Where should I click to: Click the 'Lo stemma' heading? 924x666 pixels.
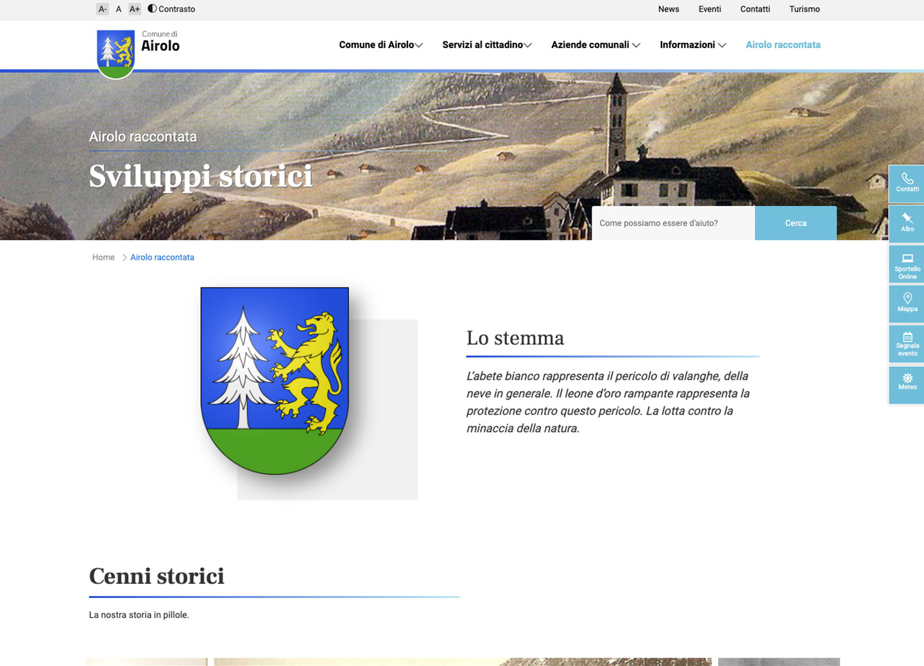click(x=515, y=338)
